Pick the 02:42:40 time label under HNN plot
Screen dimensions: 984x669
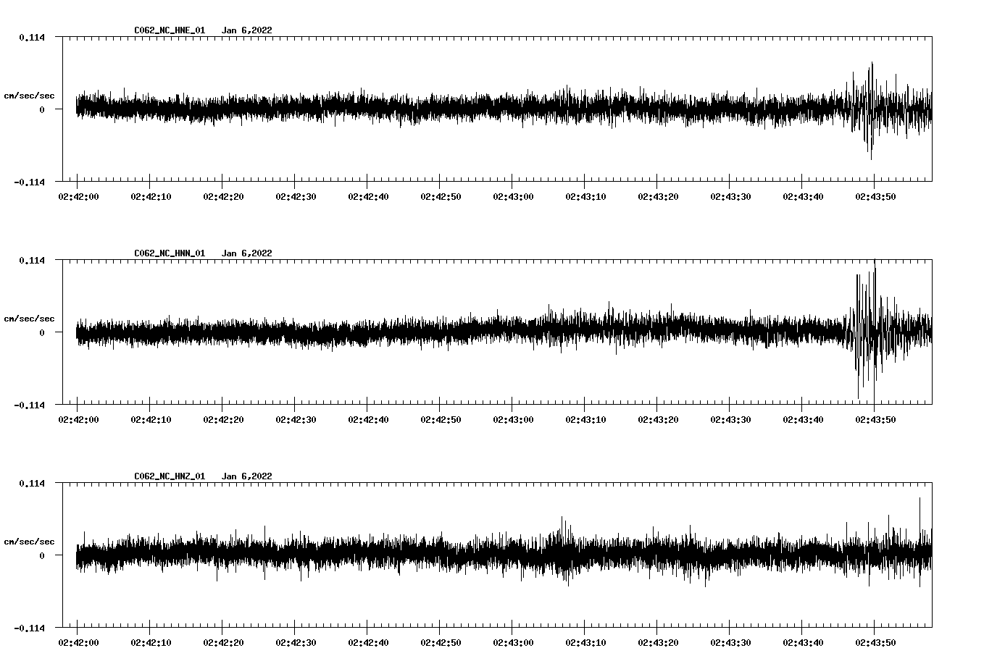(x=368, y=420)
